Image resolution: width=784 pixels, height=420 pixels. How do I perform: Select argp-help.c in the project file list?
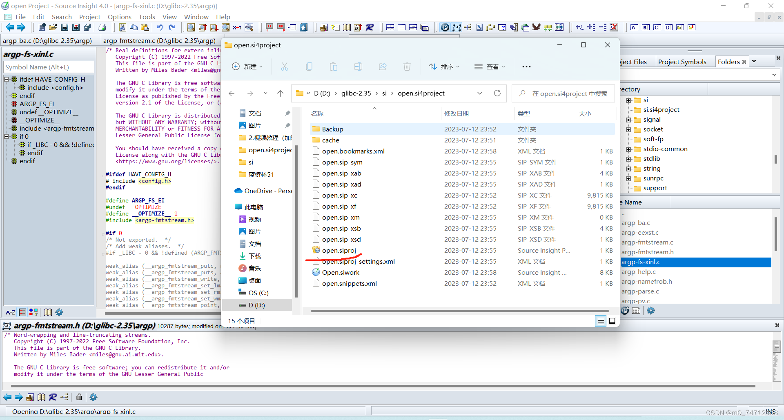[639, 271]
